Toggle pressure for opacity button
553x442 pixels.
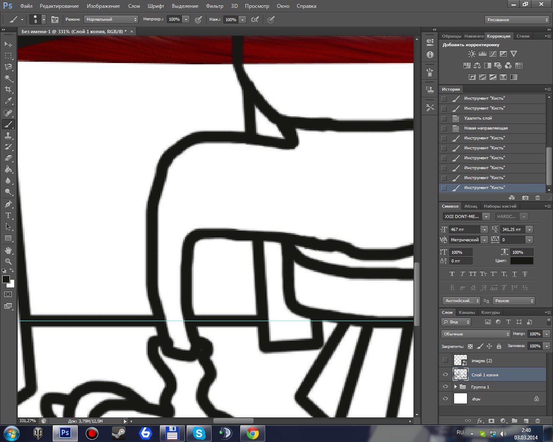(x=198, y=19)
